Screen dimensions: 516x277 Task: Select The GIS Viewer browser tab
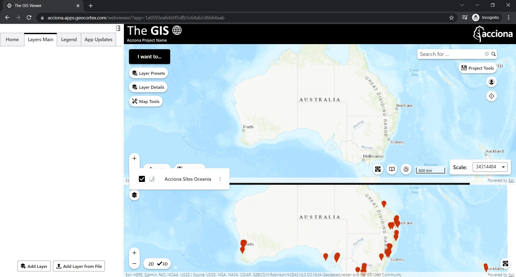coord(43,6)
